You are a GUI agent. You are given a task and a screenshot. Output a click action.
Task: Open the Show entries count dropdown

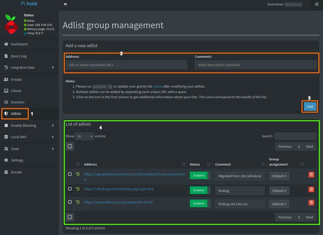84,136
